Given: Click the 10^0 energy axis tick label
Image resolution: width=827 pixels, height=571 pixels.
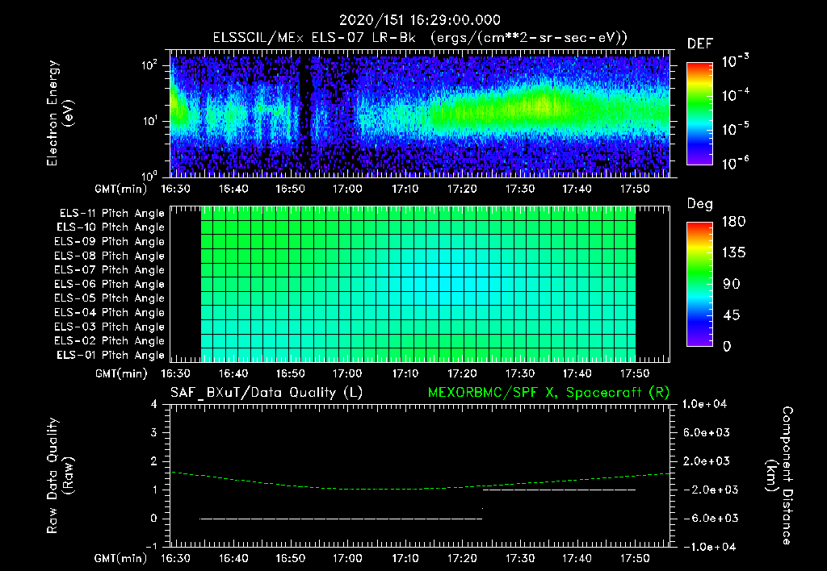Looking at the screenshot, I should (149, 176).
